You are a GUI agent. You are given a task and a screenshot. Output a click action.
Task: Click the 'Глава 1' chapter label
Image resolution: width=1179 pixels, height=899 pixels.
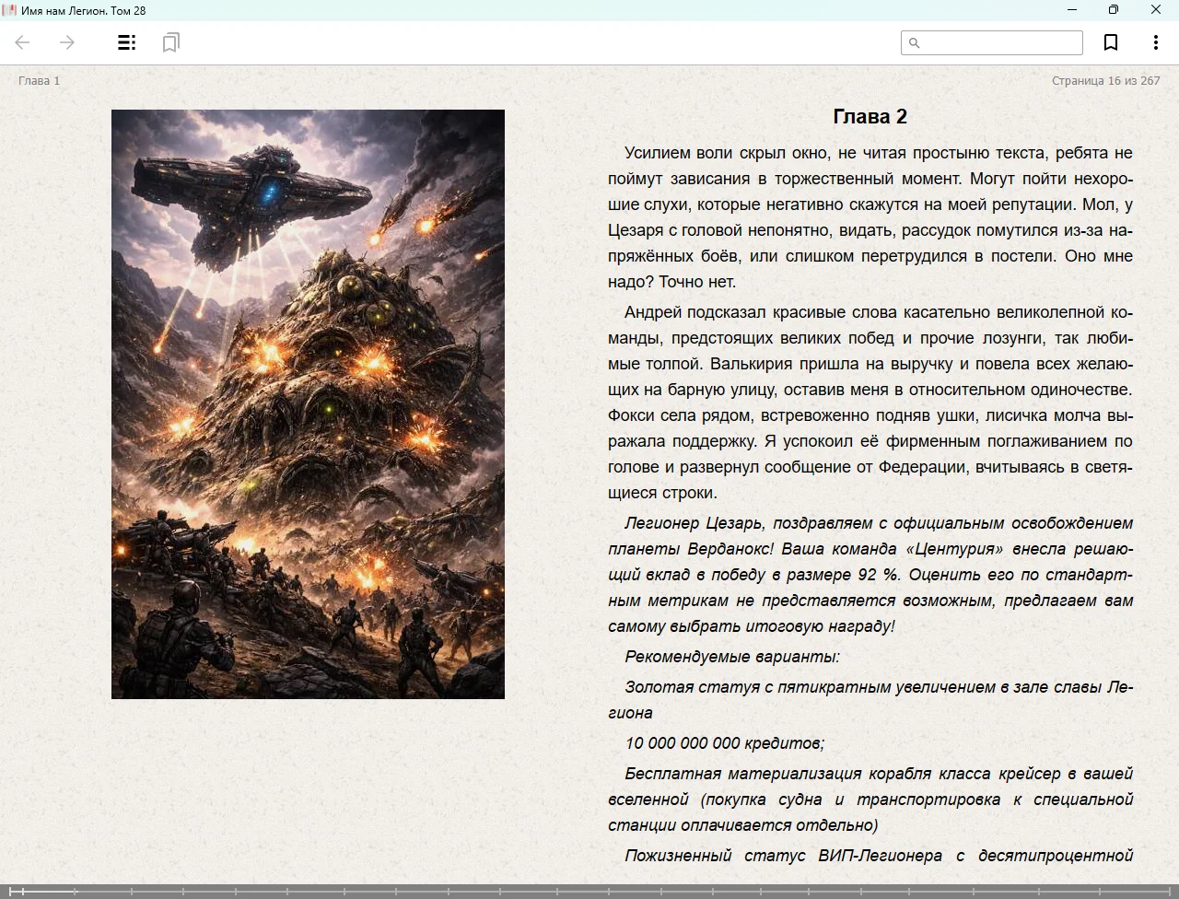click(x=39, y=81)
